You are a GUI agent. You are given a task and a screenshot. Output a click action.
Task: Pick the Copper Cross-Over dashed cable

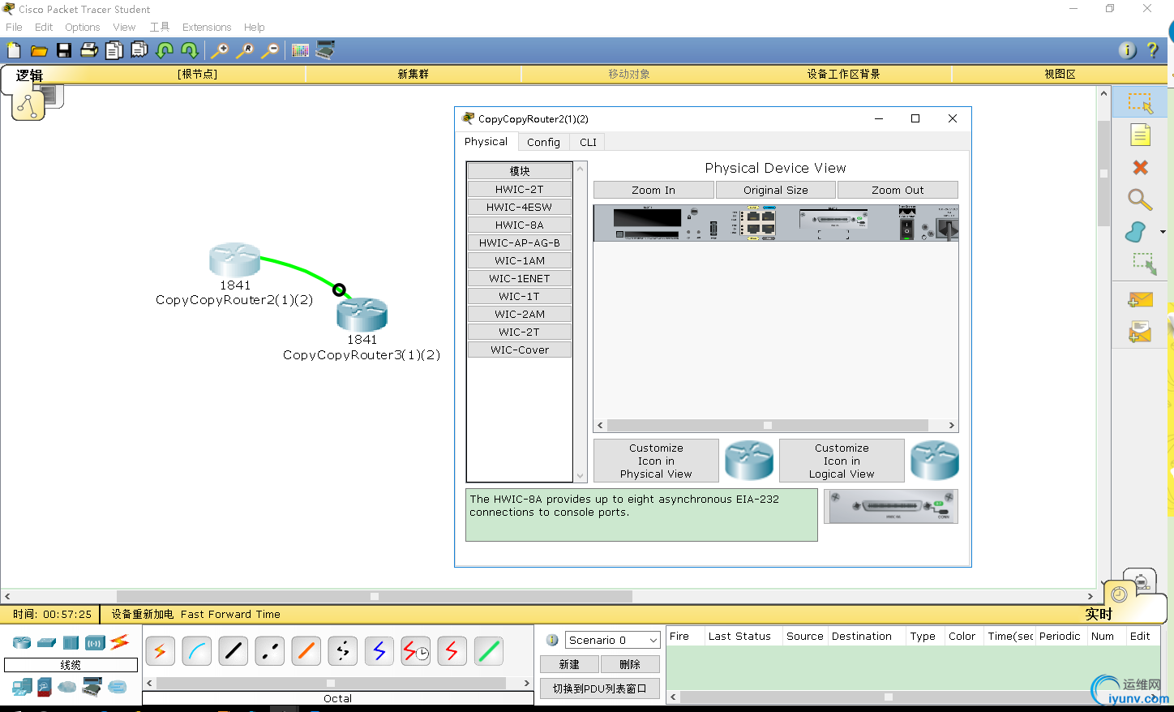click(269, 650)
